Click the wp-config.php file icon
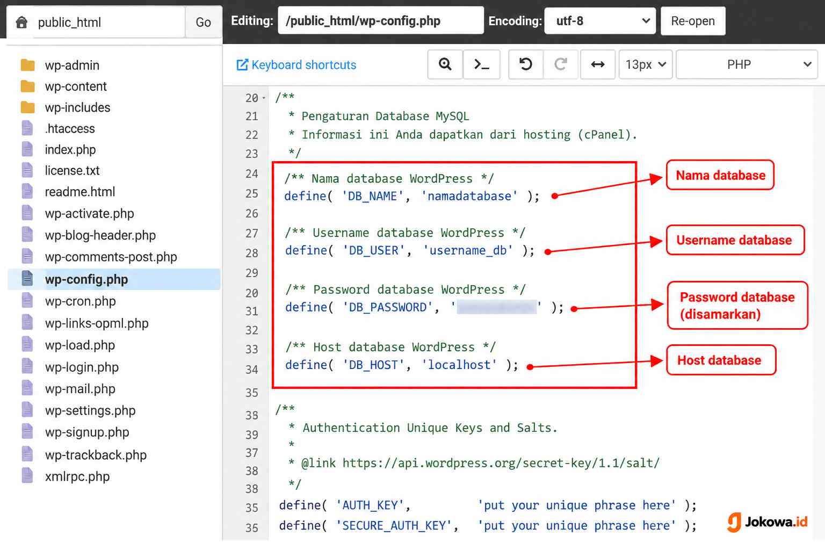Image resolution: width=825 pixels, height=550 pixels. pyautogui.click(x=27, y=279)
